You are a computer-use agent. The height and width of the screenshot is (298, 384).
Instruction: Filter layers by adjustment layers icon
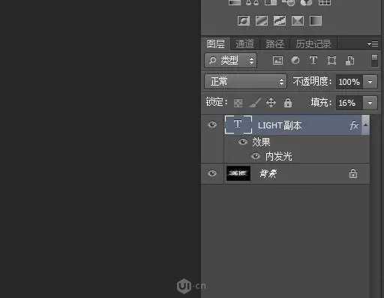[295, 60]
